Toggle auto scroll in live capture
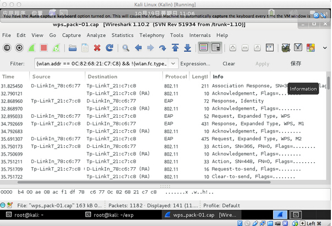Screen dimensions: 332x226 point(216,48)
